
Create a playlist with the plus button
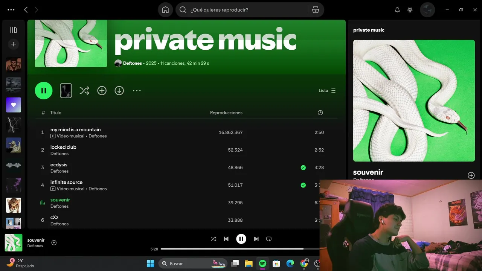coord(14,44)
